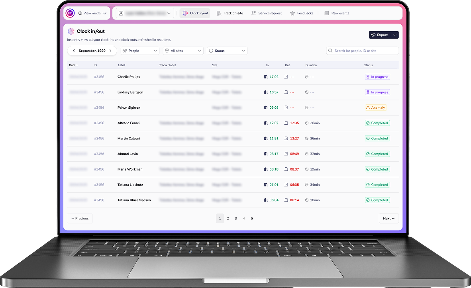471x288 pixels.
Task: Click the September, 1990 month label
Action: click(92, 51)
